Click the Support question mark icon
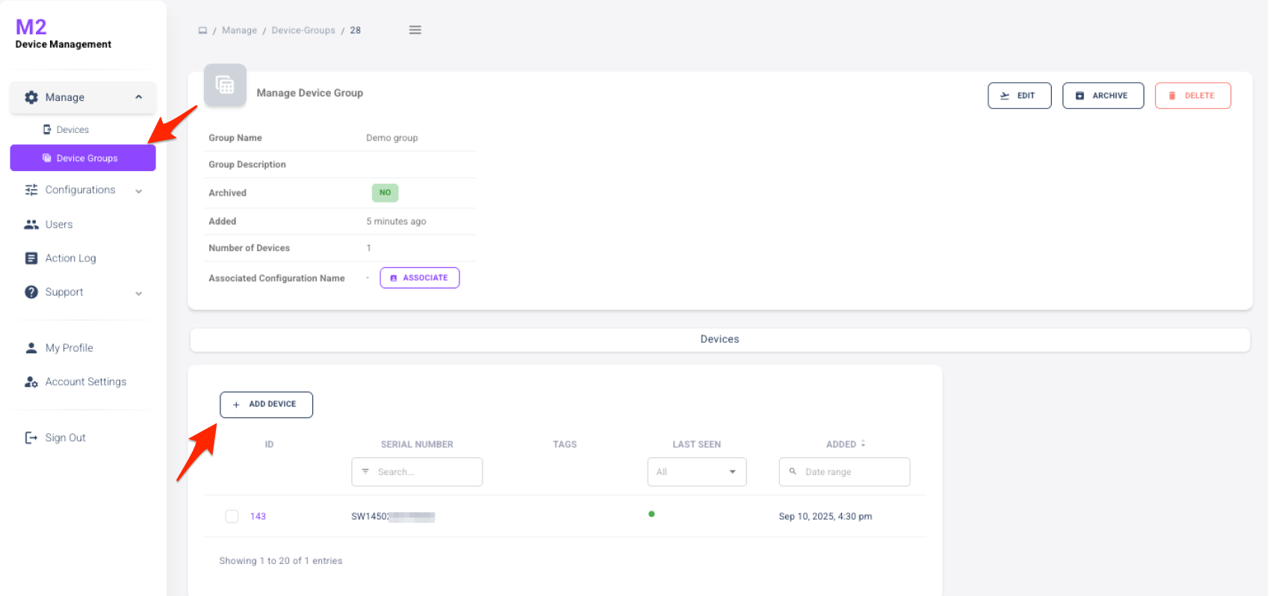 coord(31,292)
